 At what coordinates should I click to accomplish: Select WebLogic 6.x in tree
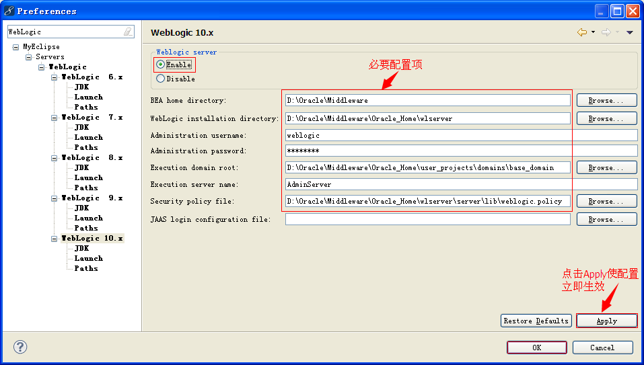point(92,77)
